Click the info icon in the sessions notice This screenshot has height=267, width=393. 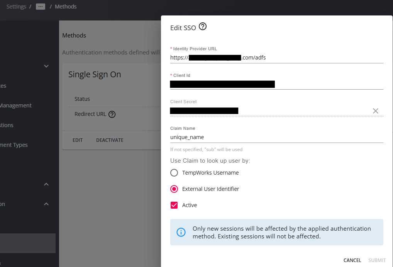tap(181, 232)
